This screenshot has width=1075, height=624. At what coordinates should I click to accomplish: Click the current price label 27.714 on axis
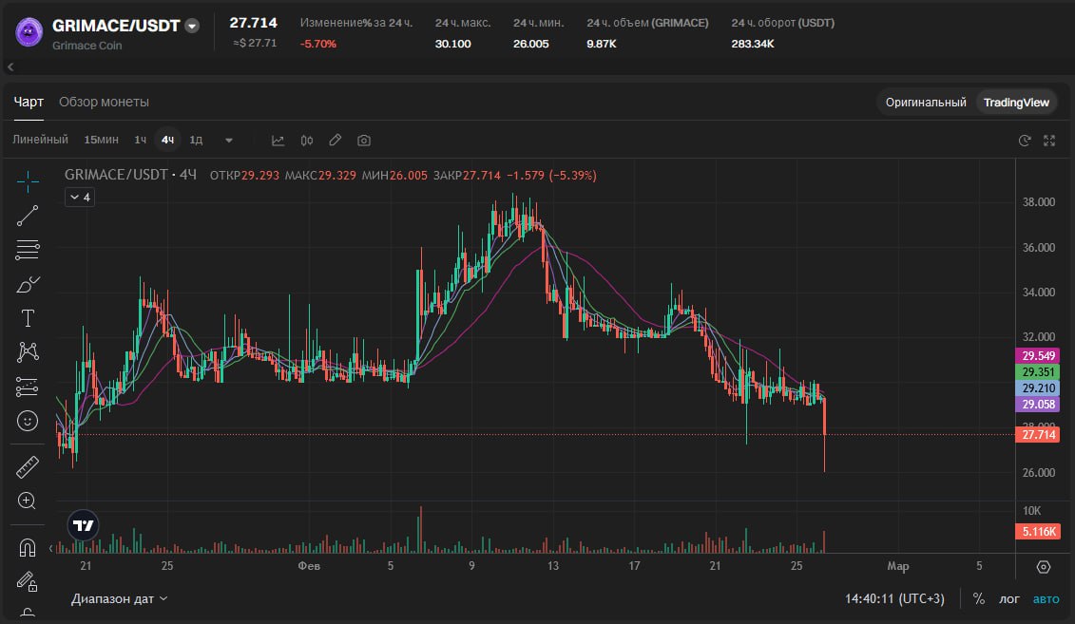[1038, 434]
